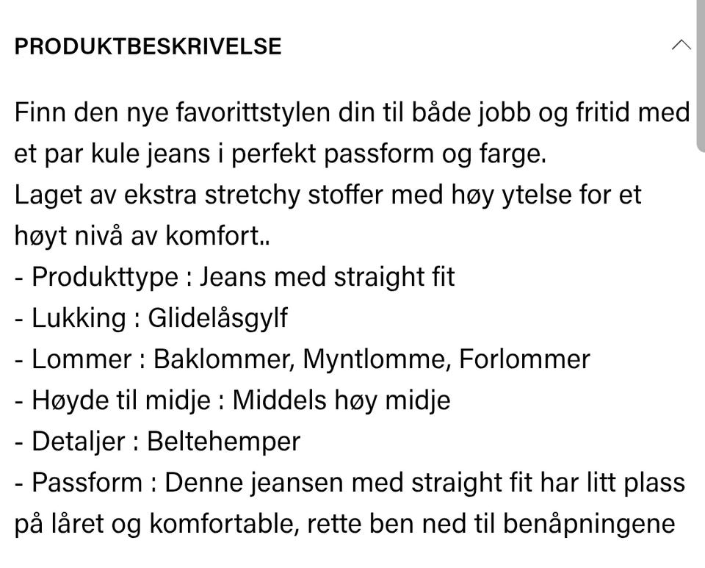Click the text 'Jeans med straight fit'

[327, 276]
